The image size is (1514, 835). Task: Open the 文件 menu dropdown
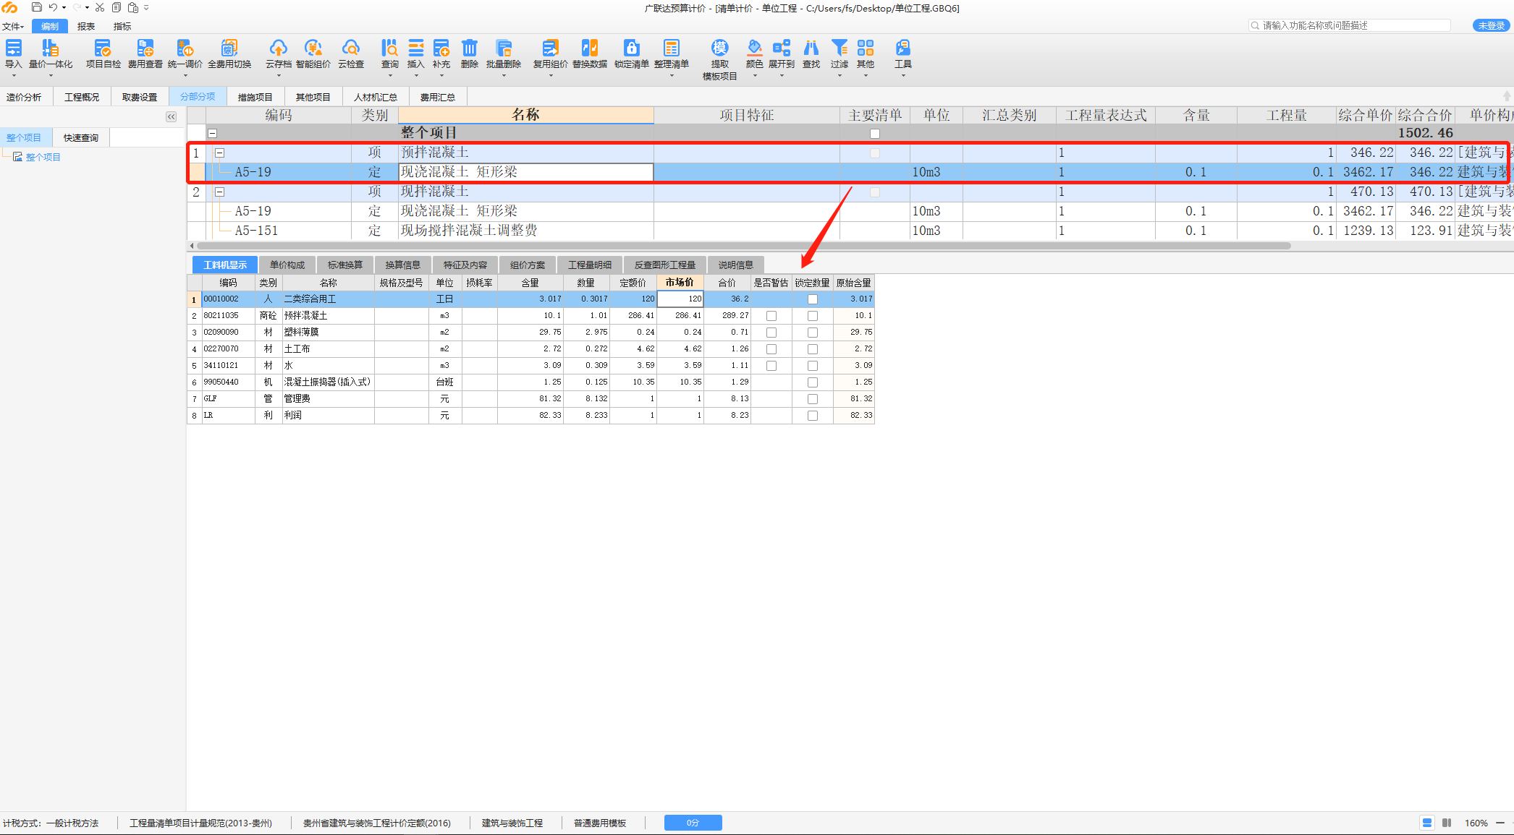point(13,26)
